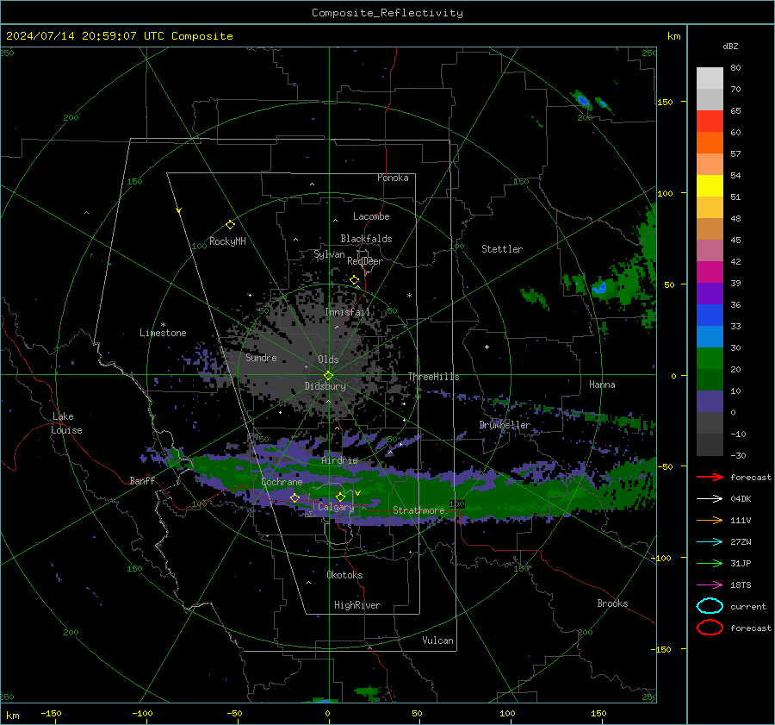Select the bright green 20-30 dBZ swatch
Image resolution: width=775 pixels, height=725 pixels.
[x=710, y=359]
